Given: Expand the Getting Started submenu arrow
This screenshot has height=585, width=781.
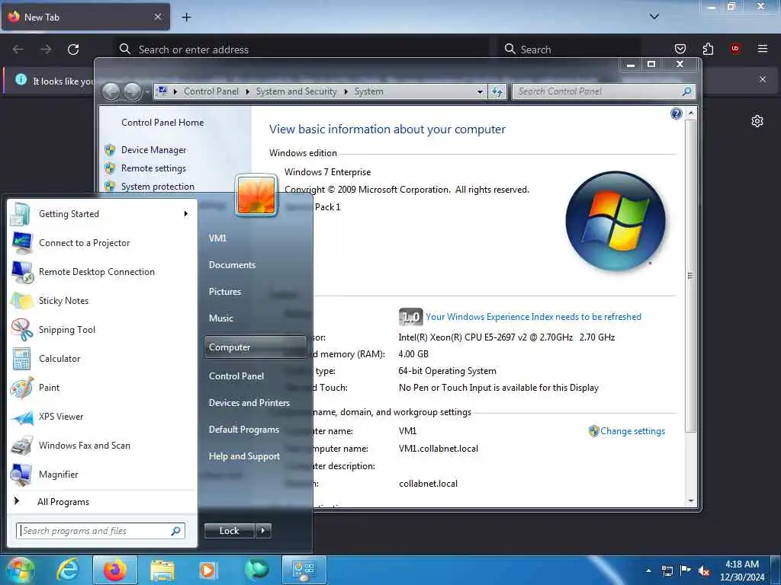Looking at the screenshot, I should pyautogui.click(x=186, y=214).
